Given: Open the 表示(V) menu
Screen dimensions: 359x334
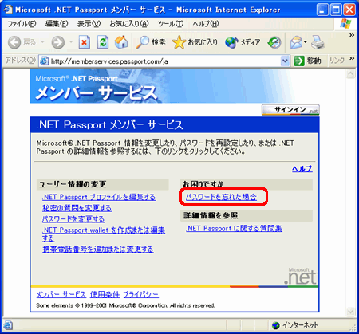Looking at the screenshot, I should 89,24.
